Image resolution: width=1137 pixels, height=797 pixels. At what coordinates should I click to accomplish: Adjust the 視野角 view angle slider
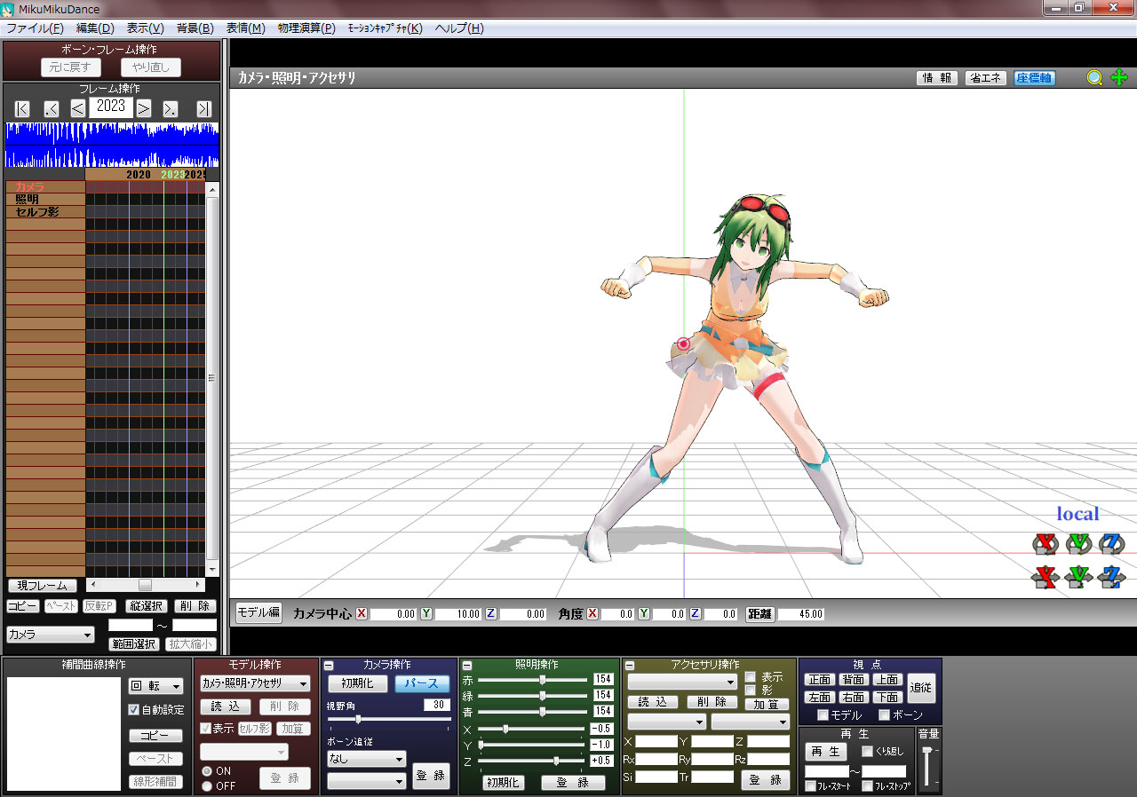click(x=358, y=720)
